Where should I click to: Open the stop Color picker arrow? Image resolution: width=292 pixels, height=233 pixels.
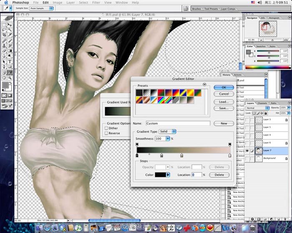point(168,175)
